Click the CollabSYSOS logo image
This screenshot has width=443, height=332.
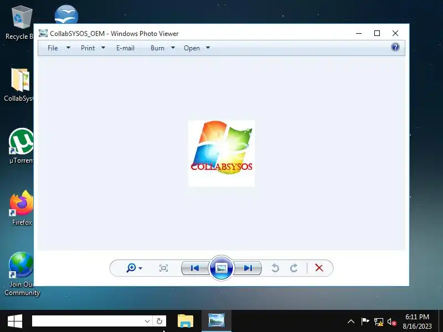click(x=221, y=153)
